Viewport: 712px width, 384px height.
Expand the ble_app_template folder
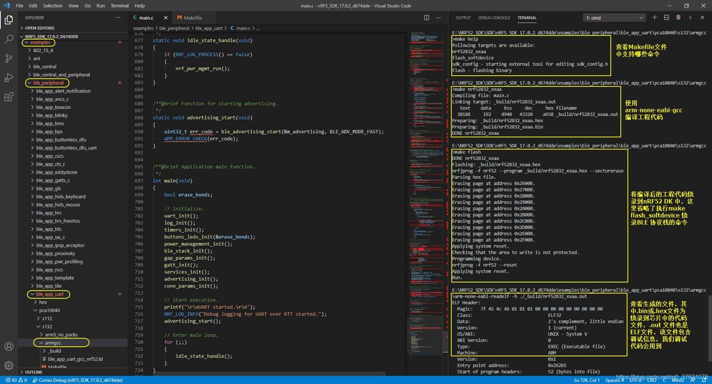click(73, 278)
